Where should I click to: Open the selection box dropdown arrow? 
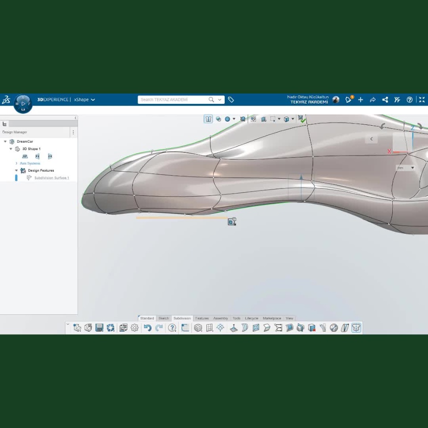click(279, 119)
